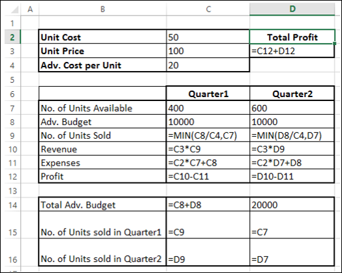This screenshot has height=273, width=342.
Task: Click Unit Price value 100
Action: 208,51
